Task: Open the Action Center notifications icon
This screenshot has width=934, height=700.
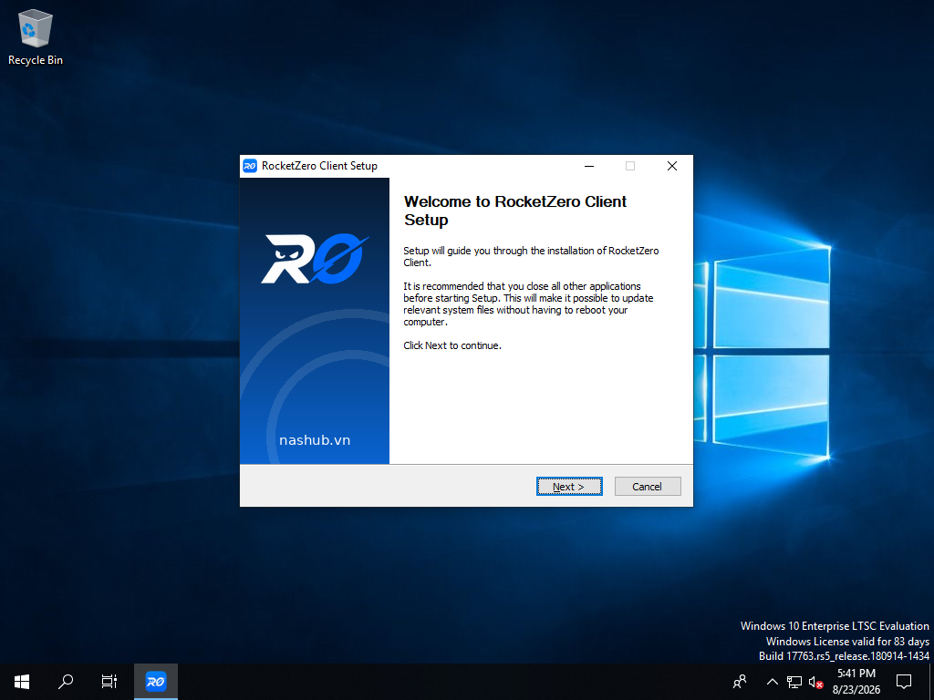Action: [904, 682]
